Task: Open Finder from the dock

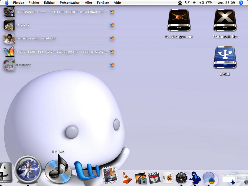Action: click(6, 172)
